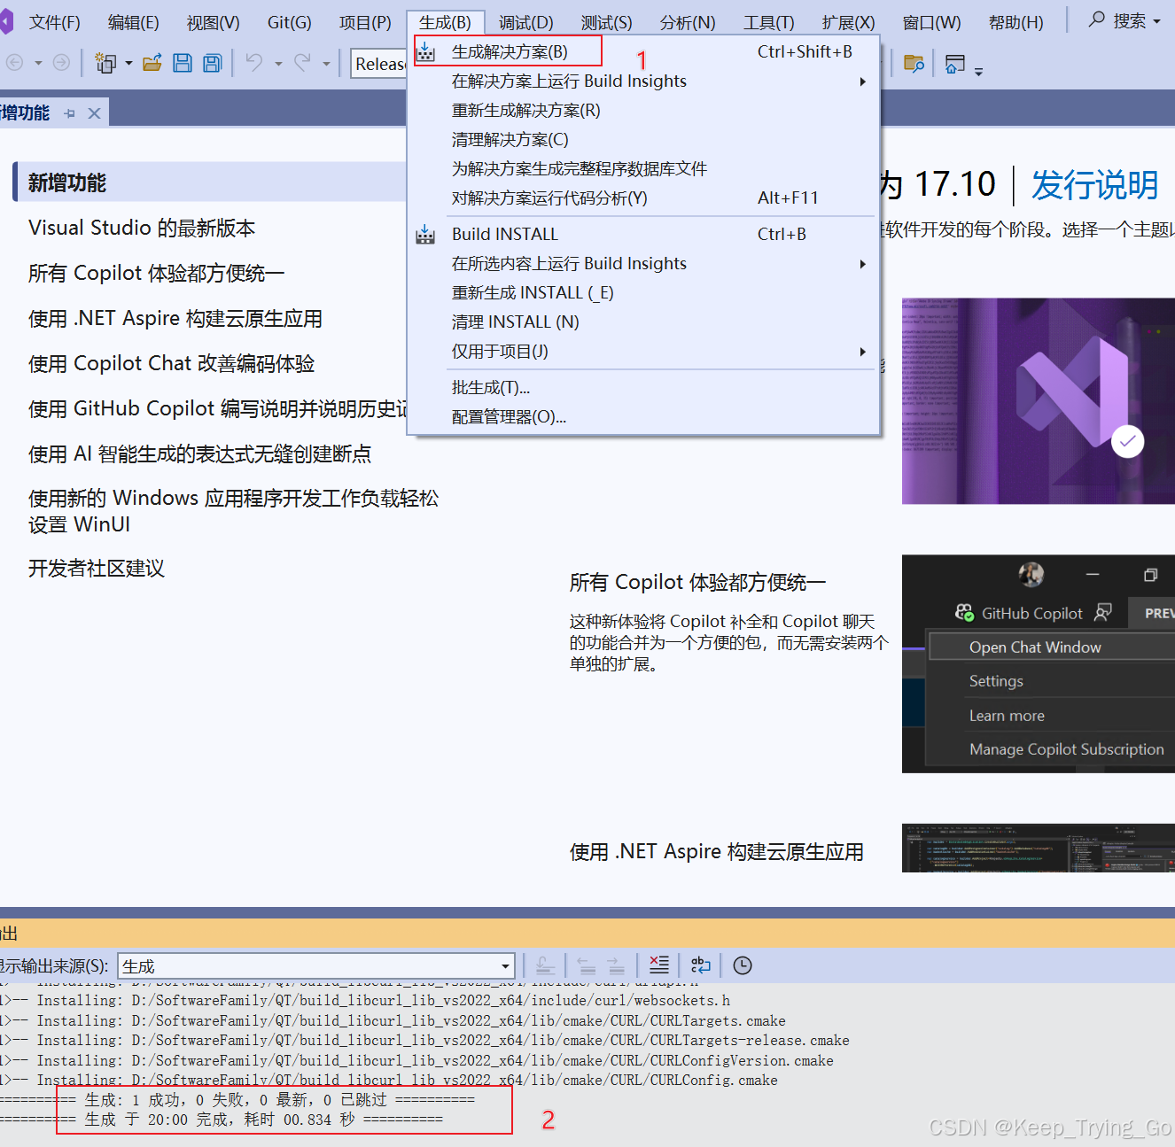Toggle the output timestamp clock icon
Screen dimensions: 1175x1147
[x=743, y=965]
